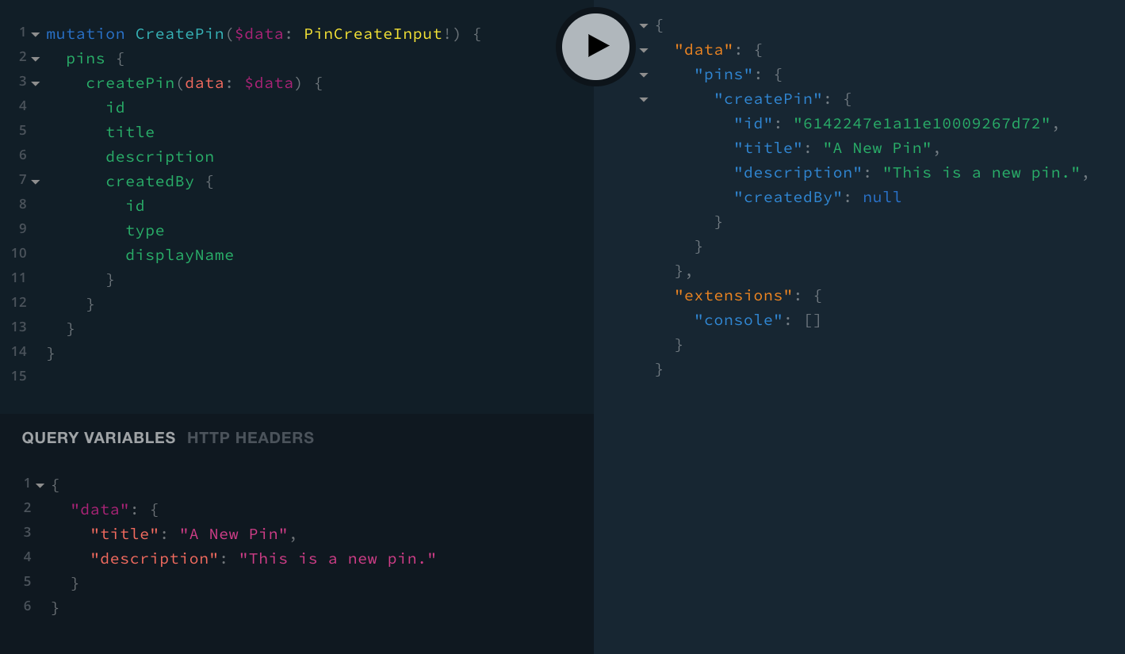Switch to the HTTP HEADERS tab

(x=251, y=438)
